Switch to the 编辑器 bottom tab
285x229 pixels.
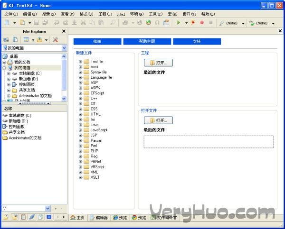(98, 218)
